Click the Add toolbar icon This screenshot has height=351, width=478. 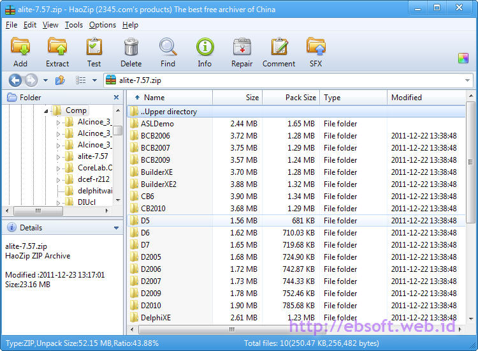coord(20,47)
